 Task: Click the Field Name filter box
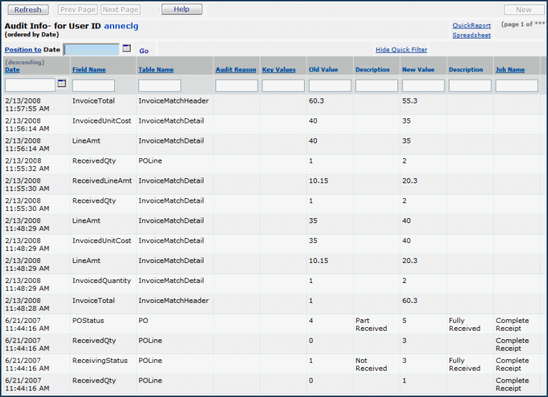(x=93, y=86)
